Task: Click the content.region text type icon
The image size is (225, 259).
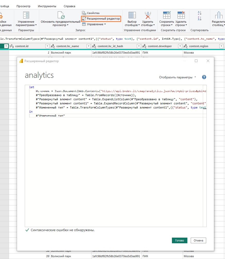Action: 186,46
